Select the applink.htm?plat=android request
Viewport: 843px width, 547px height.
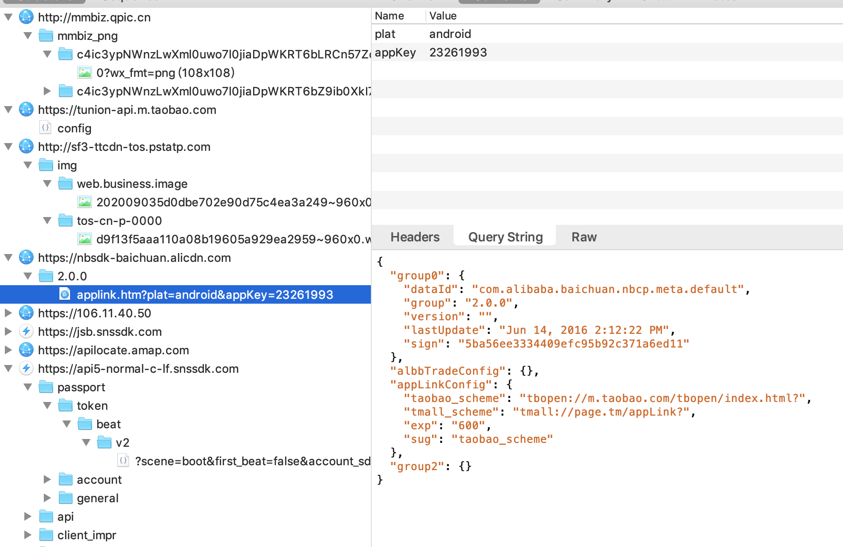[185, 294]
